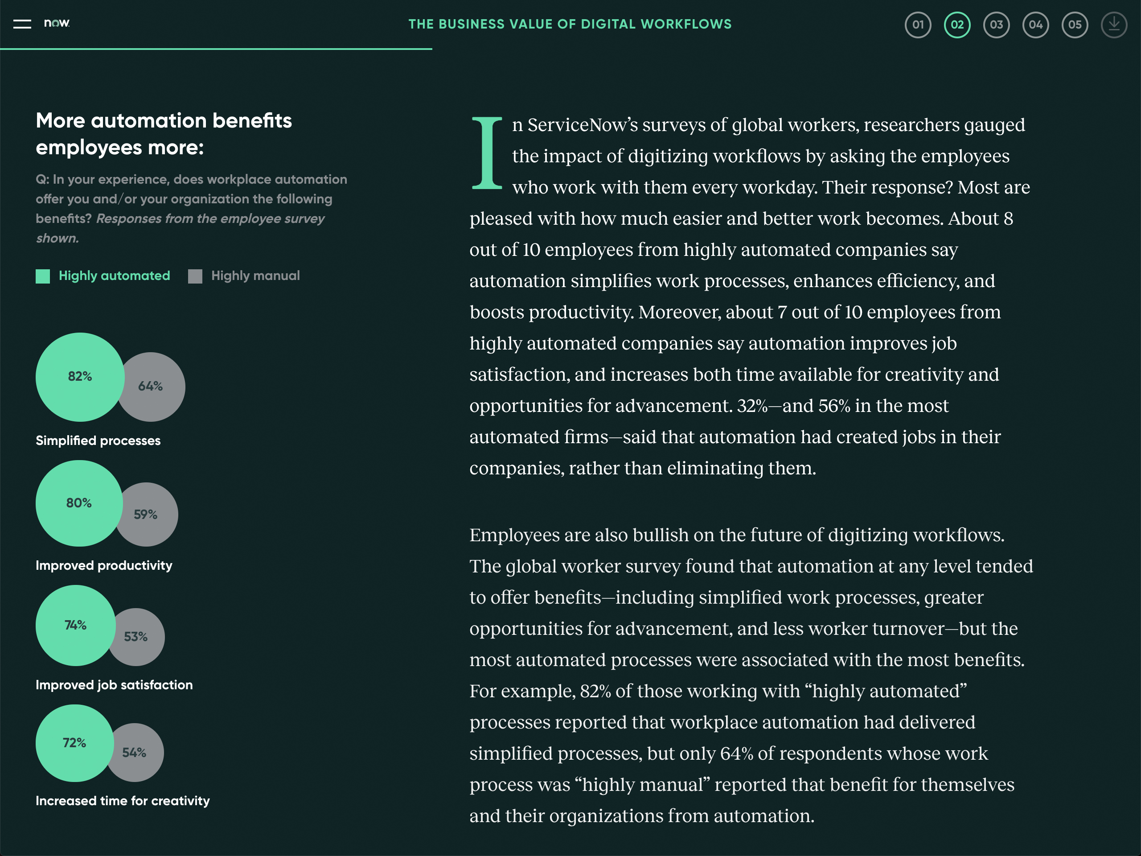
Task: Expand the 80% Improved productivity bubble
Action: coord(79,502)
